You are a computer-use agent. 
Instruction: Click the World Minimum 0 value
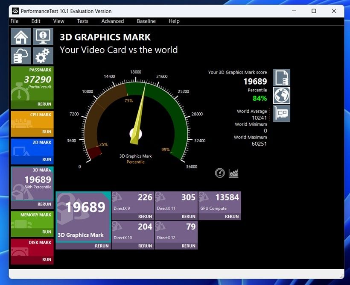[265, 131]
